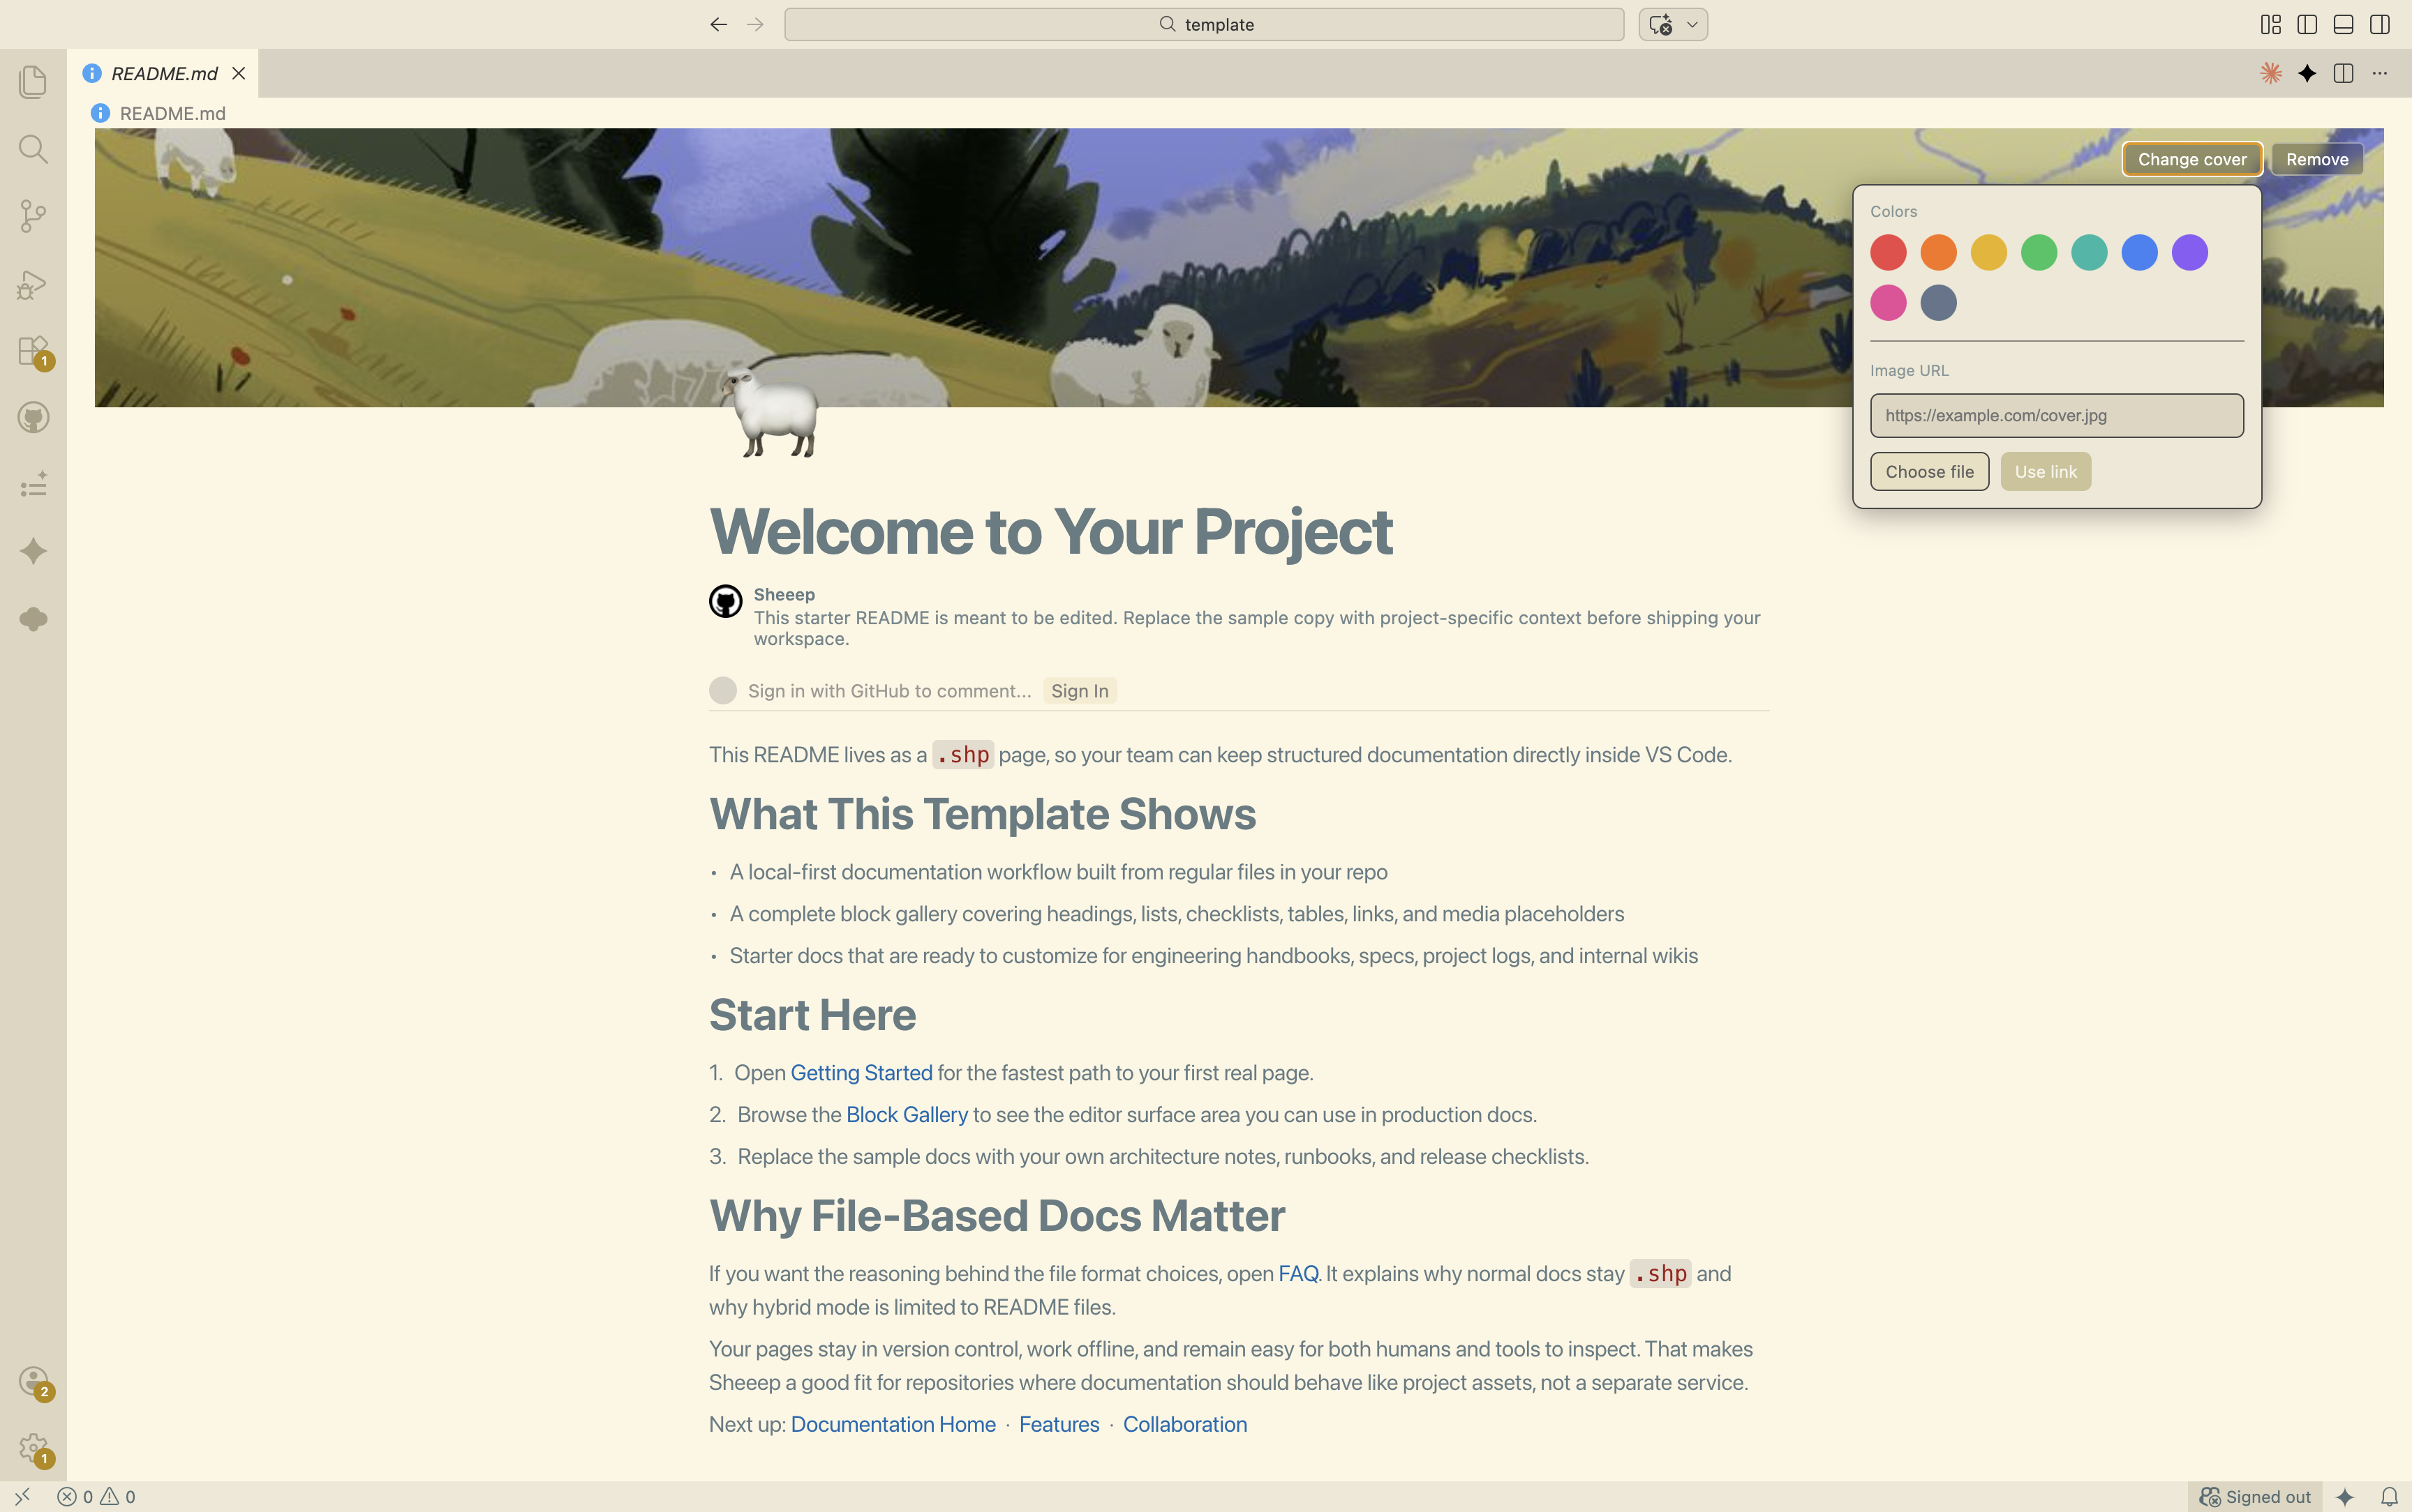The width and height of the screenshot is (2412, 1512).
Task: Open the editor More Actions ellipsis menu
Action: pos(2380,73)
